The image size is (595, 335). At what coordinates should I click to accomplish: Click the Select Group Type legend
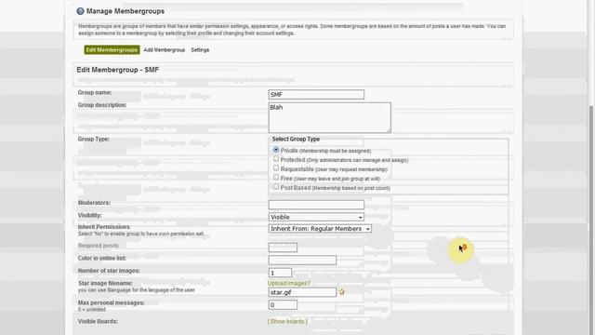pos(296,139)
